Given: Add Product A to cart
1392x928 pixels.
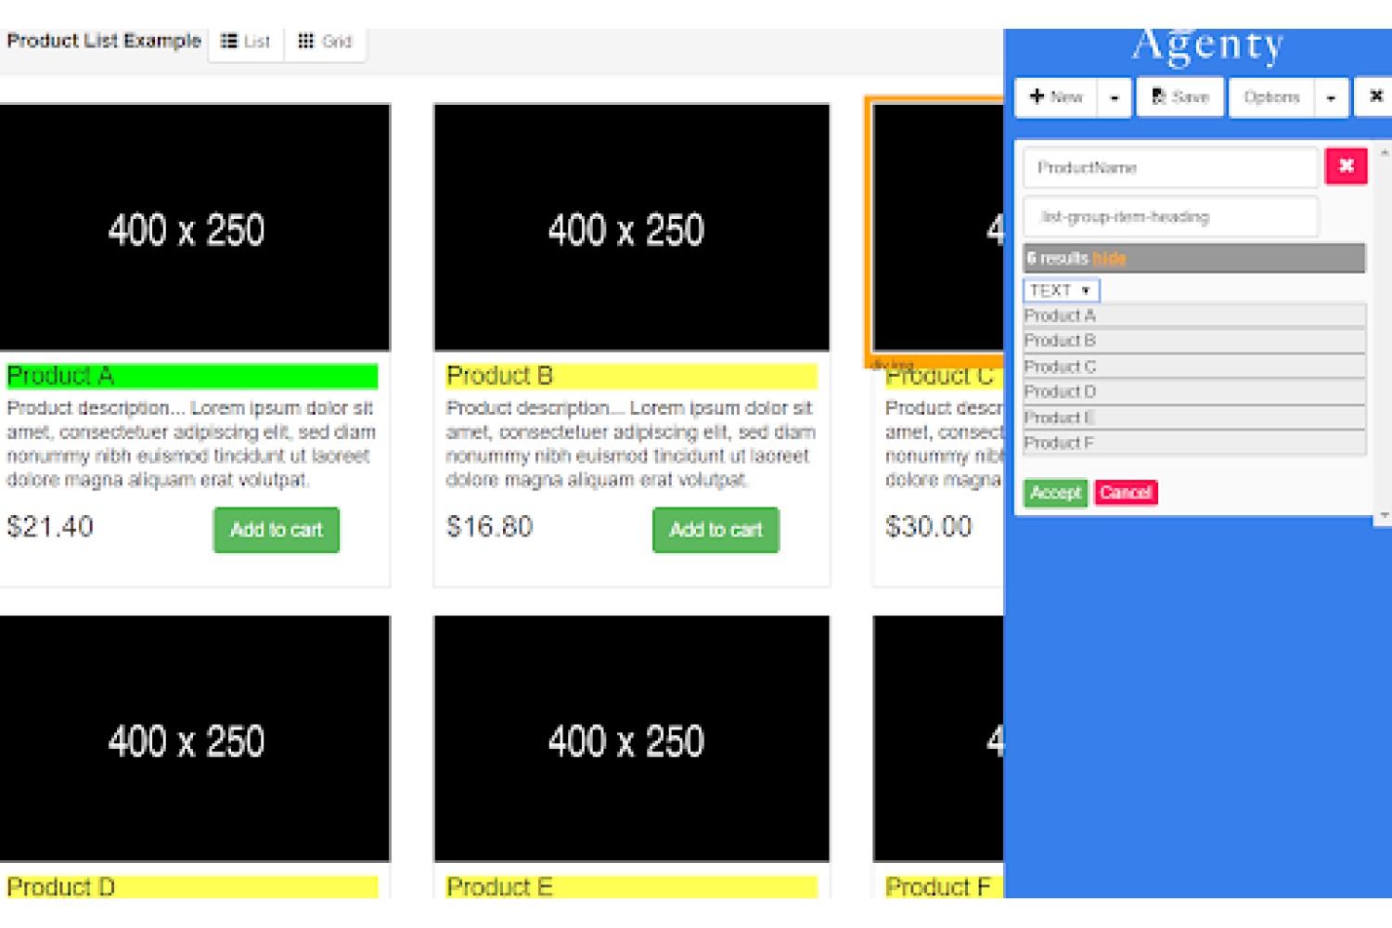Looking at the screenshot, I should tap(277, 530).
